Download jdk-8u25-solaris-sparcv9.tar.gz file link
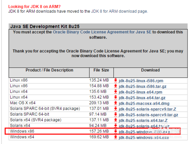The width and height of the screenshot is (193, 144). coord(148,115)
